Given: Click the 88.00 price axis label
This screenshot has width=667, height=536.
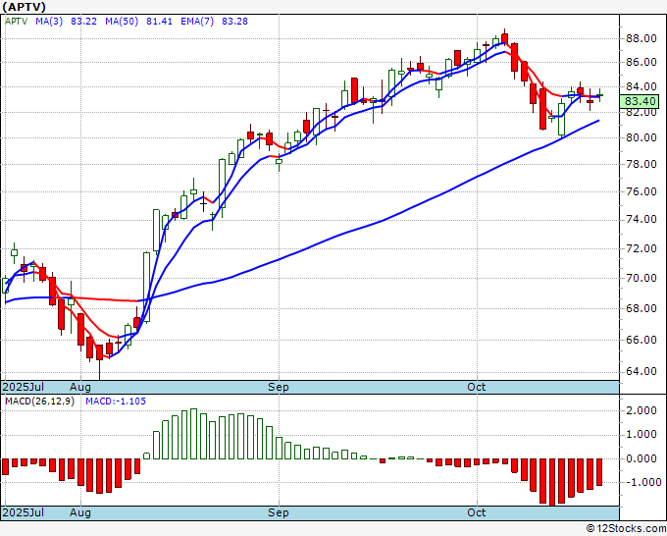Looking at the screenshot, I should click(x=641, y=38).
